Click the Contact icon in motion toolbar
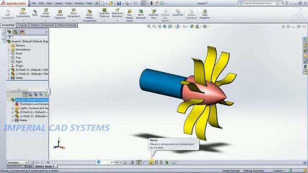308x173 pixels. pos(162,162)
